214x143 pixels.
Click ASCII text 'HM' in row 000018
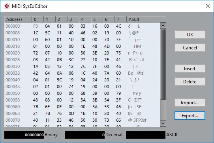(x=137, y=46)
